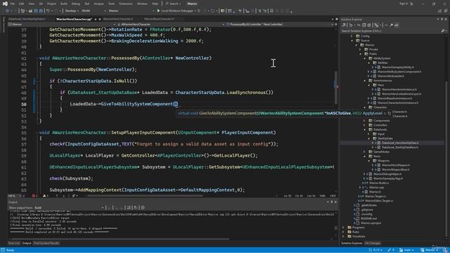Viewport: 450px width, 253px height.
Task: Click the Start Without Debugging icon
Action: click(199, 11)
